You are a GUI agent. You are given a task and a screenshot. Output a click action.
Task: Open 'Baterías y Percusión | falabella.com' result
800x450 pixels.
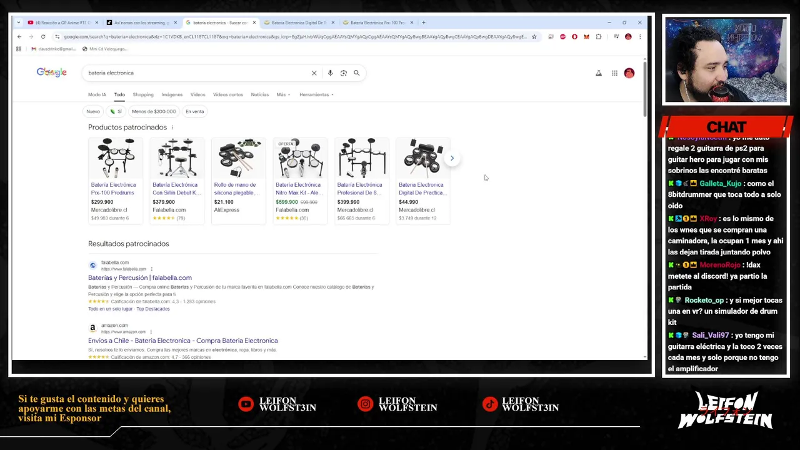140,277
